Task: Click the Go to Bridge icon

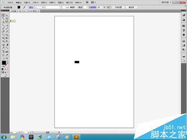Action: (87, 2)
